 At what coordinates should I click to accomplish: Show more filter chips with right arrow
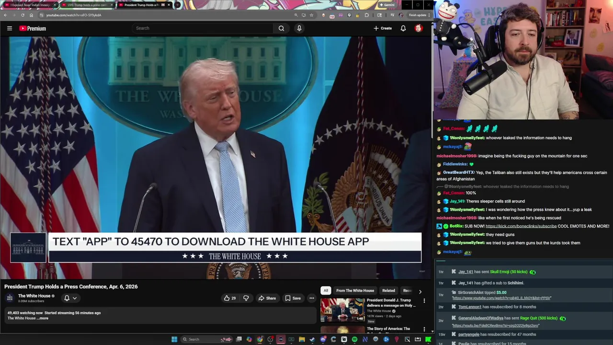[420, 291]
